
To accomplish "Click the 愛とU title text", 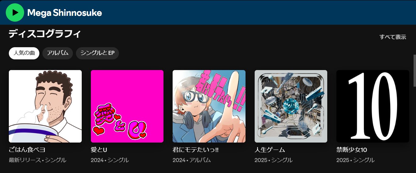I will pyautogui.click(x=99, y=150).
